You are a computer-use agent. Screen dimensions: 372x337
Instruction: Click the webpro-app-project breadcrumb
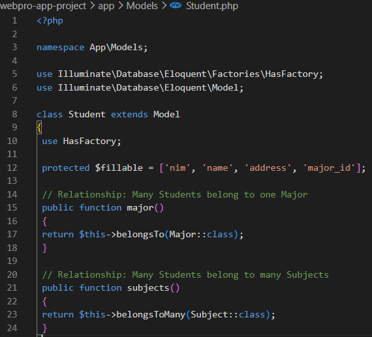tap(43, 6)
